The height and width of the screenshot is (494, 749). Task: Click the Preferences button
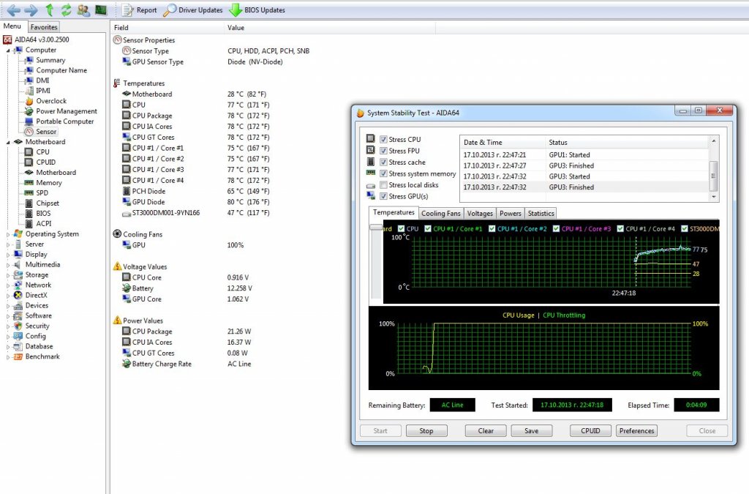(x=636, y=430)
